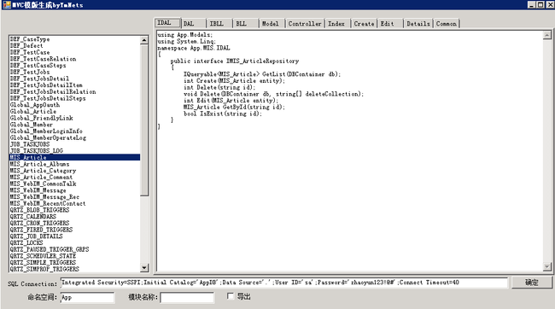This screenshot has height=309, width=555.
Task: Select QRTZ_SCHEDULER_STATE table entry
Action: (74, 255)
